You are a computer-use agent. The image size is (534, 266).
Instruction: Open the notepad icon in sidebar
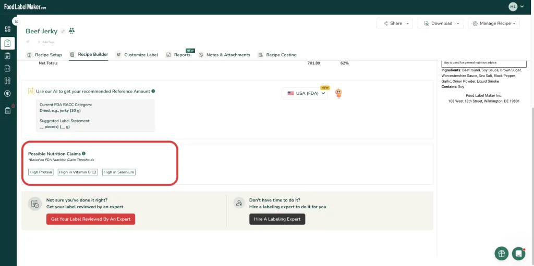coord(7,56)
